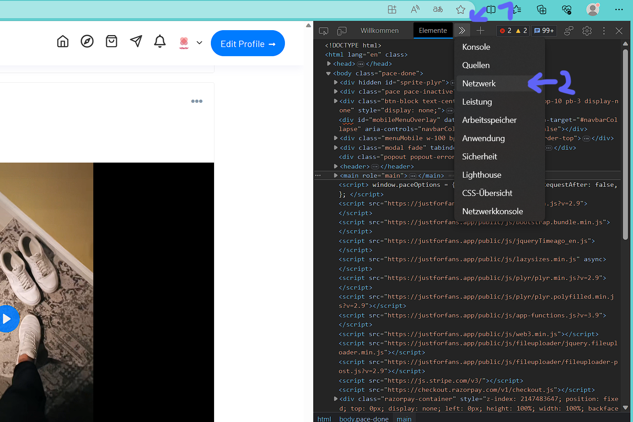This screenshot has width=633, height=422.
Task: Open the compass explore icon
Action: (x=87, y=42)
